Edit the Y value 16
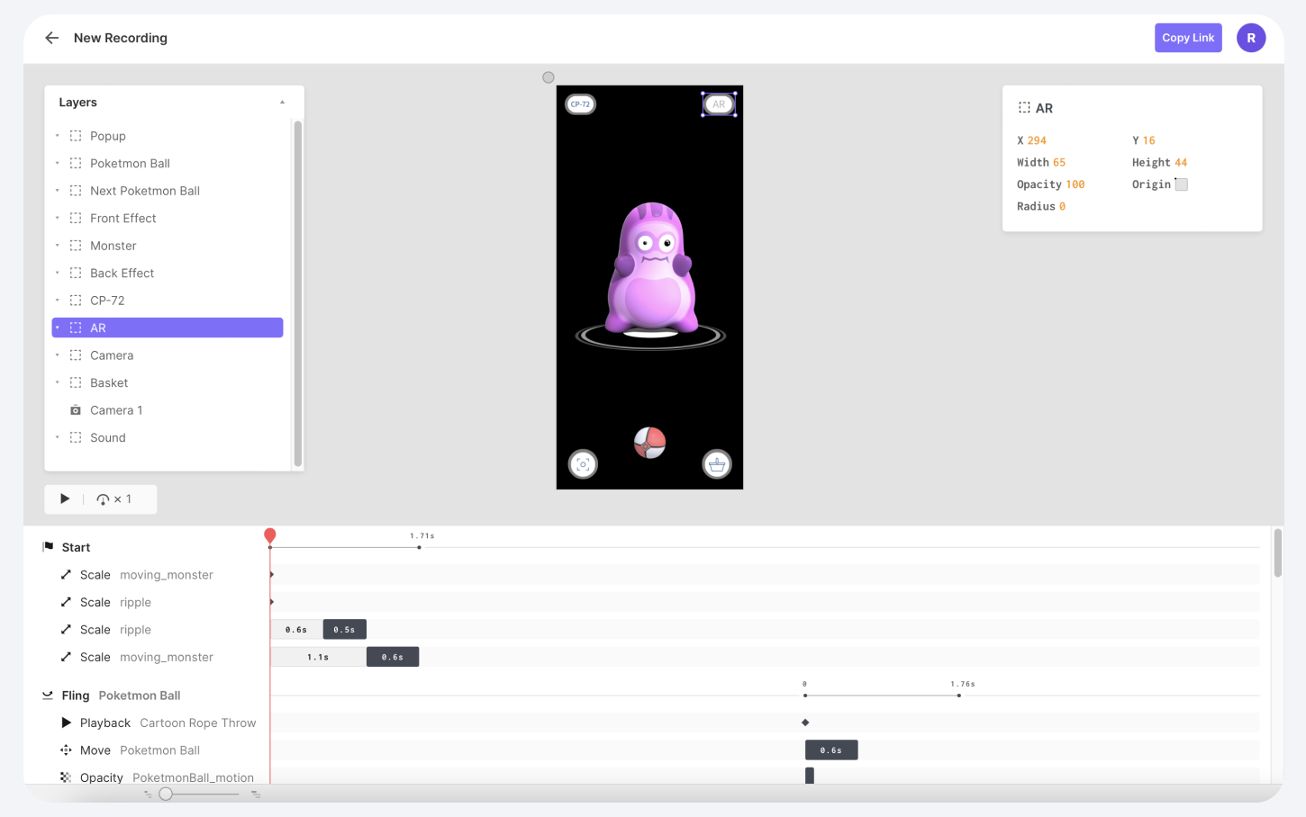The image size is (1306, 817). pyautogui.click(x=1149, y=140)
